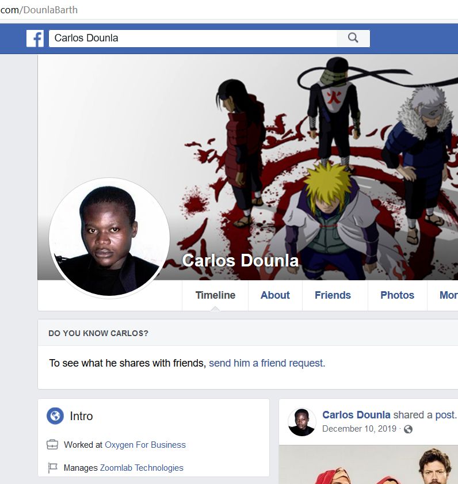Click 'send him a friend request' link

[x=267, y=363]
